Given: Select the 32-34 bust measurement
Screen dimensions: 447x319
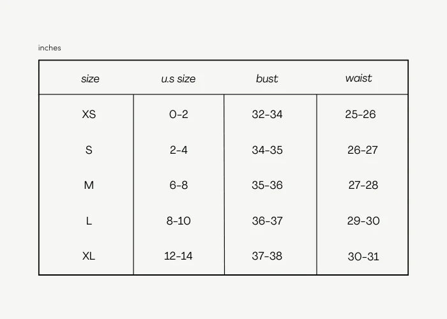Looking at the screenshot, I should 267,115.
